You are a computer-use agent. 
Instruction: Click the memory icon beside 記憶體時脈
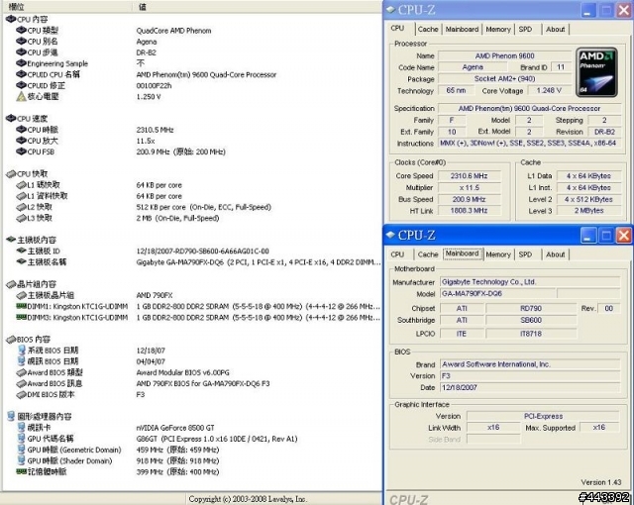point(21,471)
